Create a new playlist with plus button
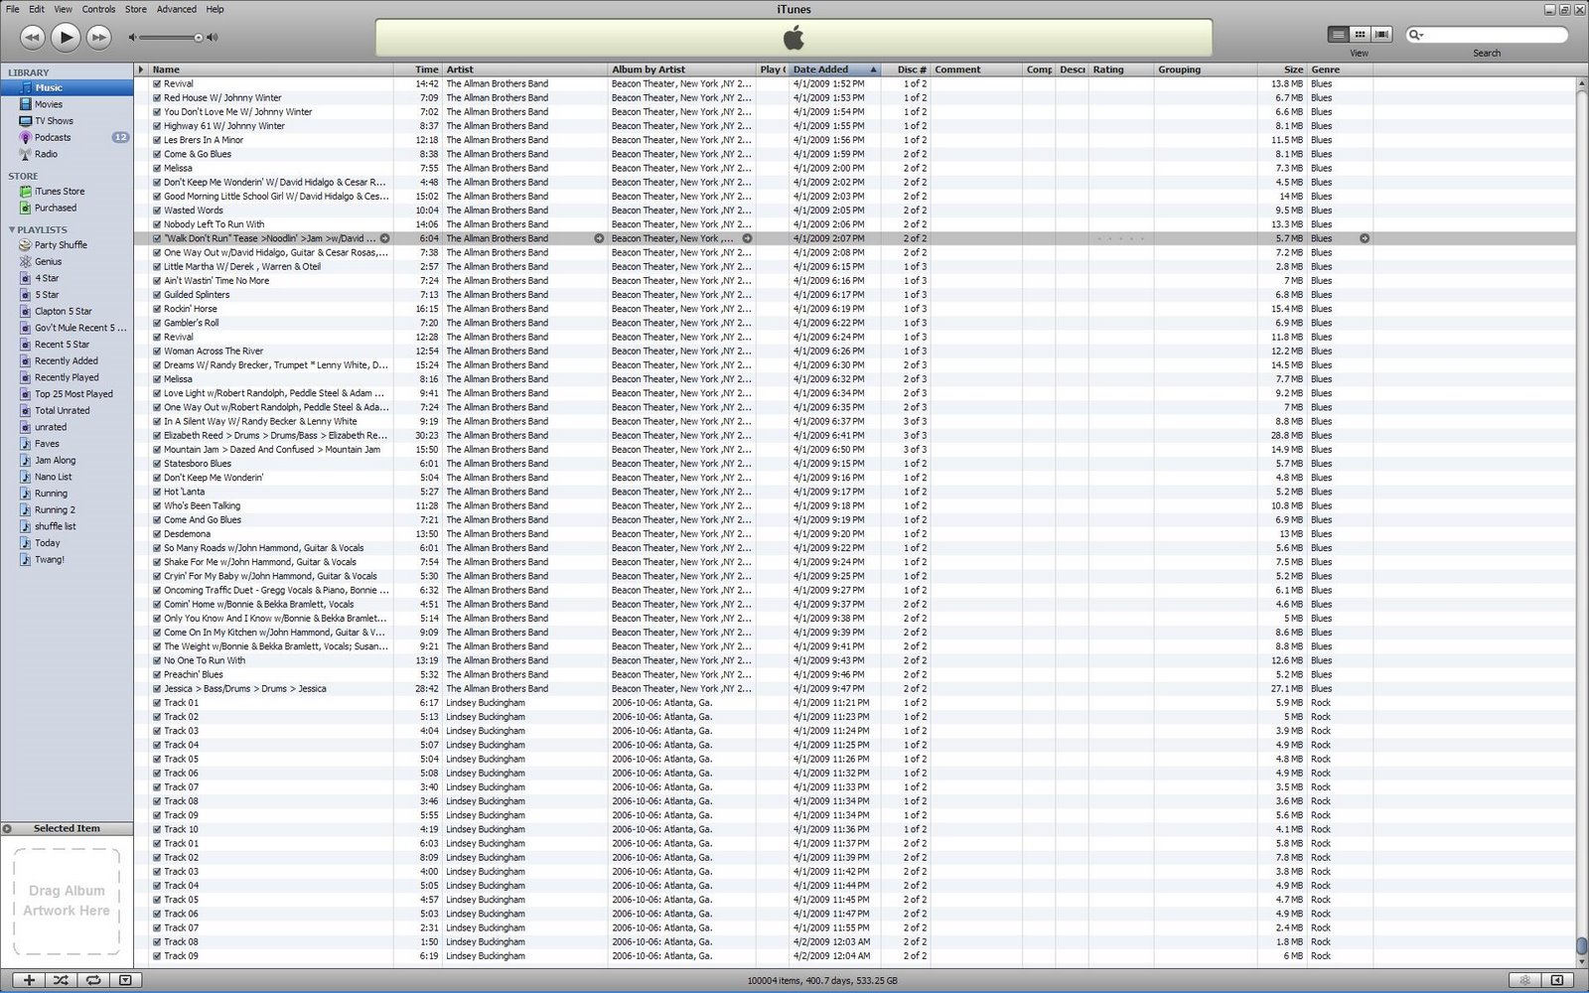The image size is (1589, 993). coord(30,980)
